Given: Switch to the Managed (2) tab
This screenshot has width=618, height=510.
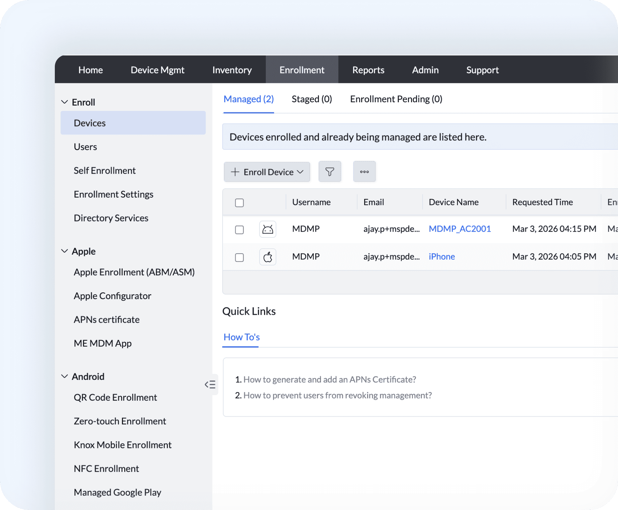Looking at the screenshot, I should (249, 99).
